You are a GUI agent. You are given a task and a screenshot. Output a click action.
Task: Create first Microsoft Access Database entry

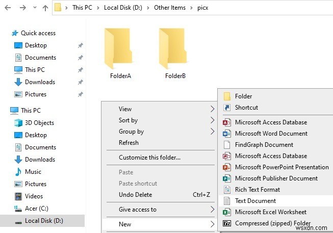[x=276, y=122]
